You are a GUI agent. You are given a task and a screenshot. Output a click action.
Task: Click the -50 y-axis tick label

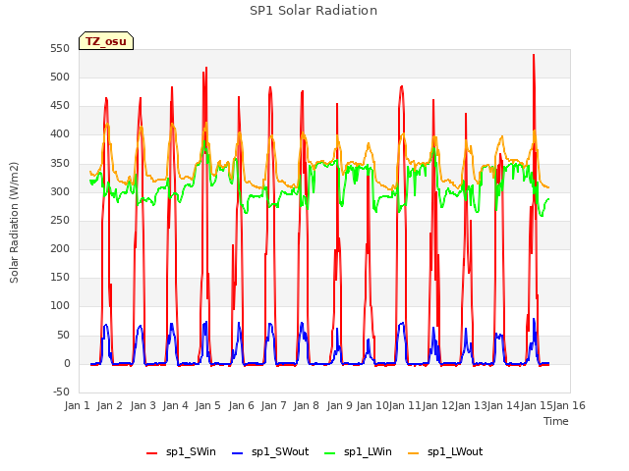(x=61, y=392)
